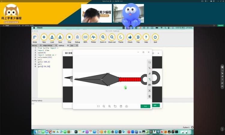The width and height of the screenshot is (225, 135).
Task: Switch to the test.py tab
Action: click(35, 45)
